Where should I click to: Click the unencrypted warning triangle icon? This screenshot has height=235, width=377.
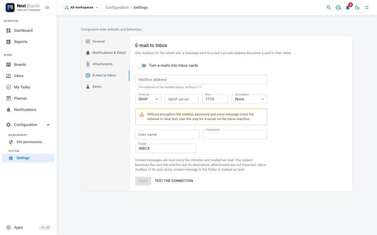pyautogui.click(x=142, y=114)
